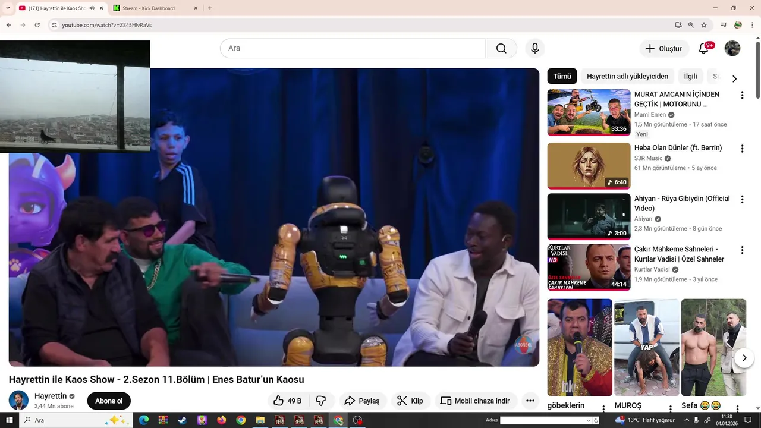Open the MUROŞ Shorts thumbnail
Screen dimensions: 761x428
tap(647, 347)
